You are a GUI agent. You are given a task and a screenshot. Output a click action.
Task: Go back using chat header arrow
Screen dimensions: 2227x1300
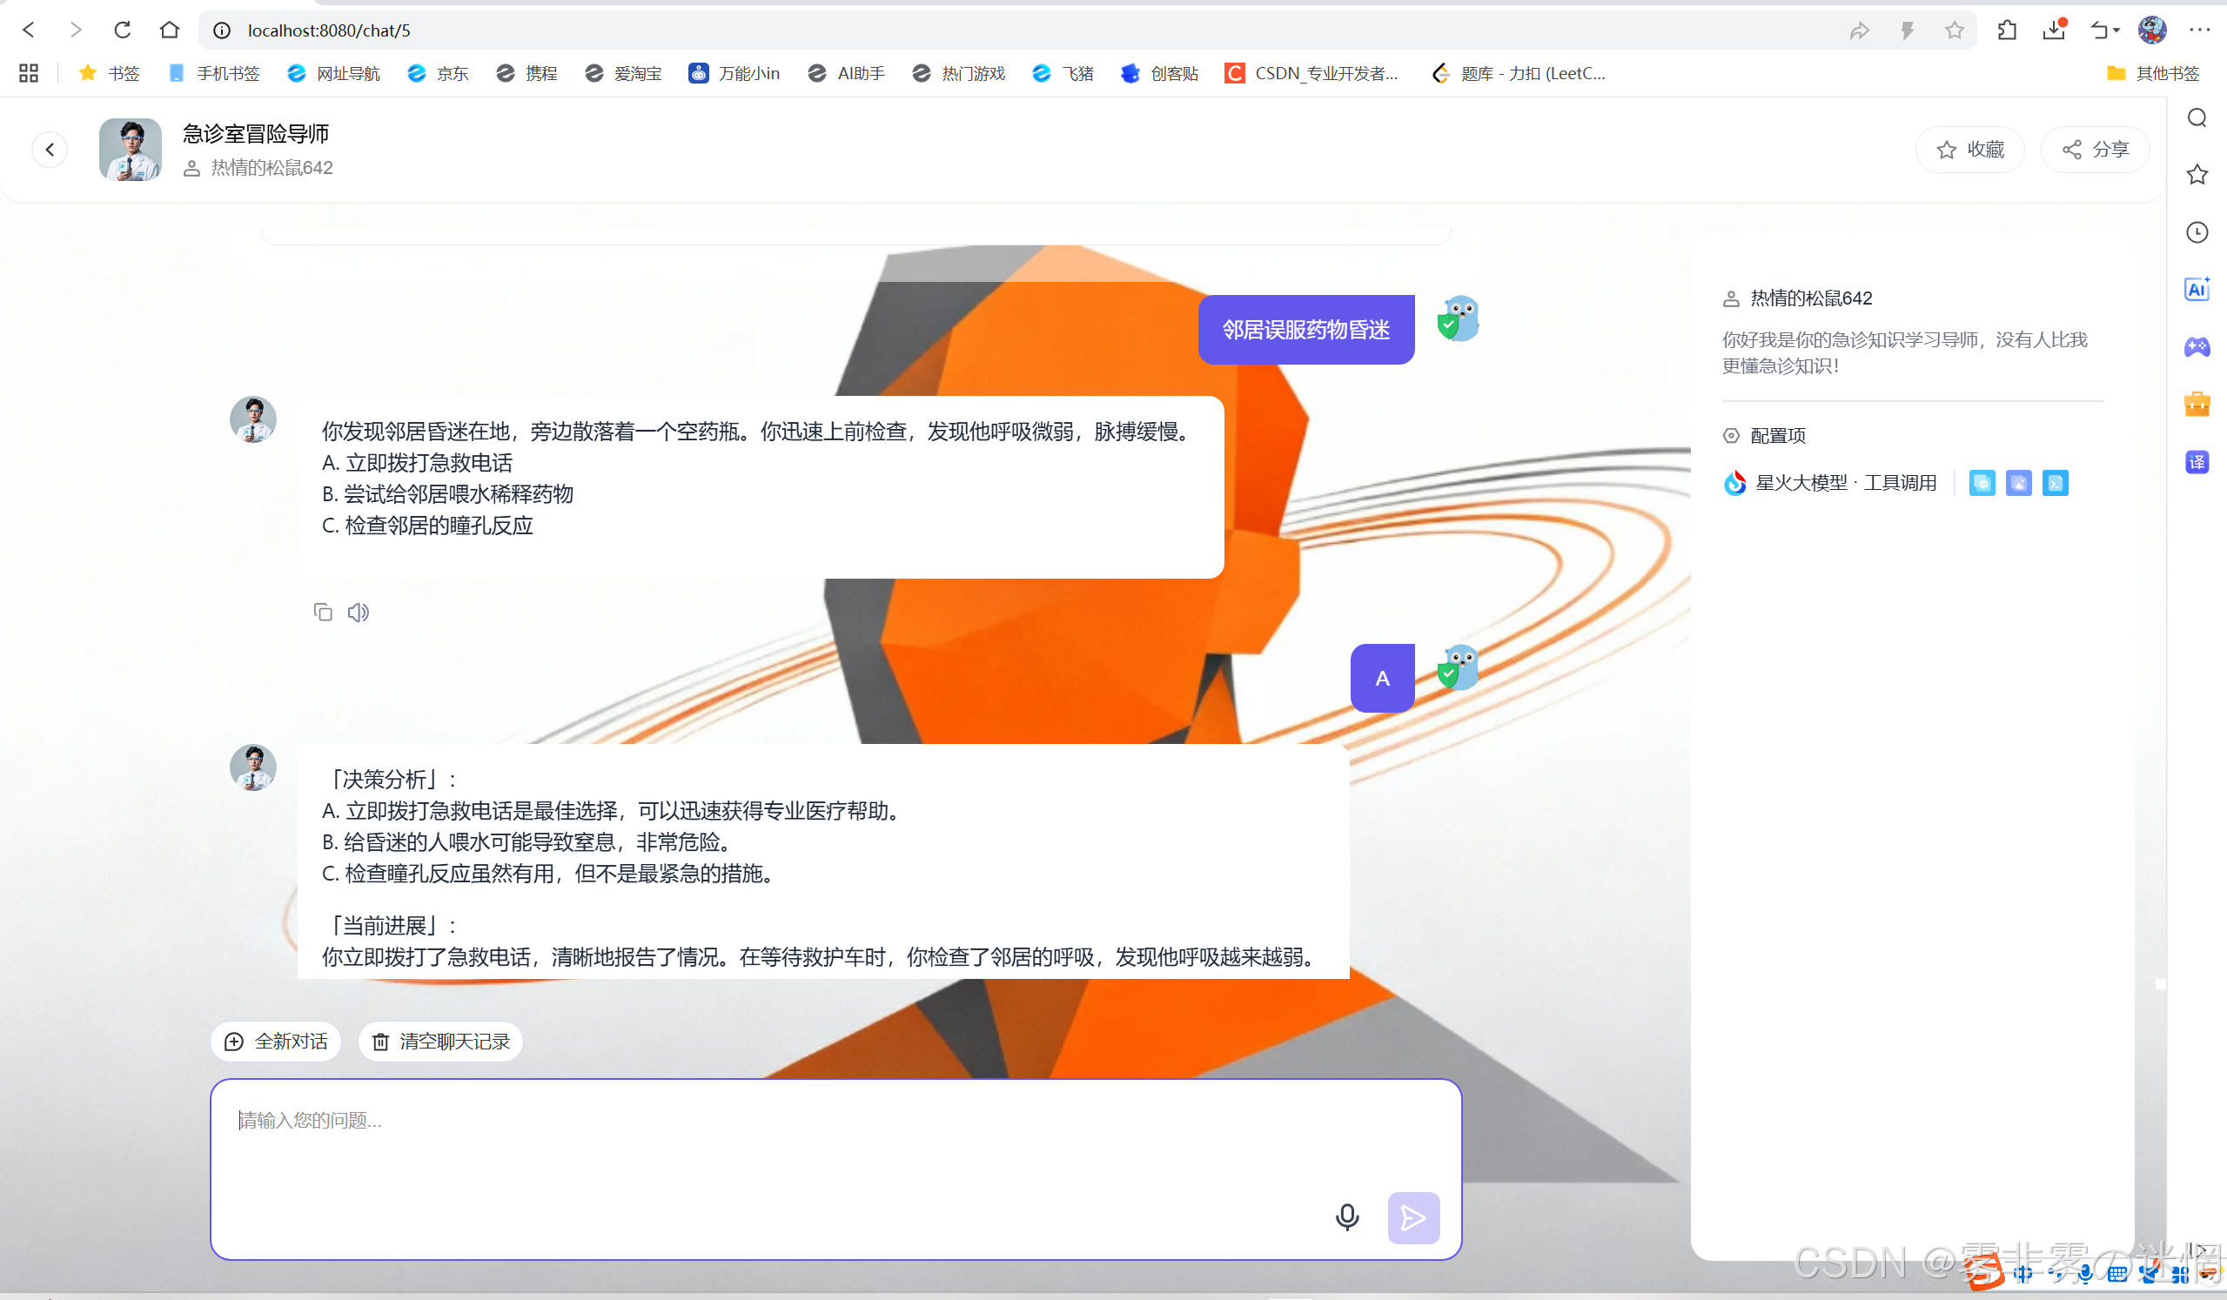tap(50, 150)
